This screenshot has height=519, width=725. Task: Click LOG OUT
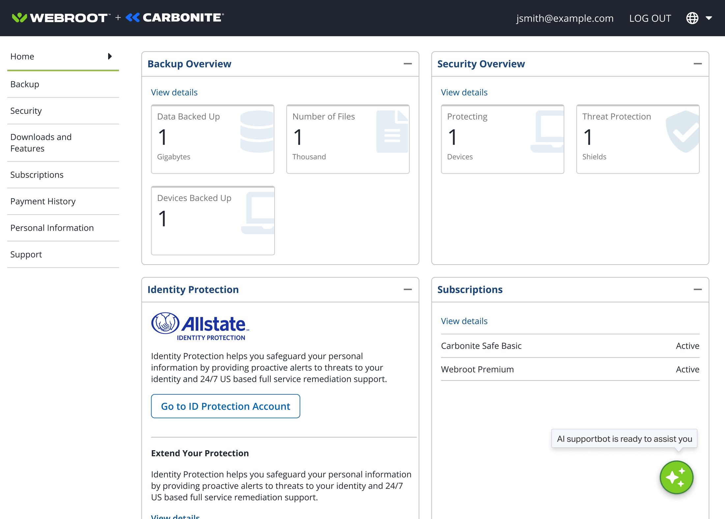point(650,18)
